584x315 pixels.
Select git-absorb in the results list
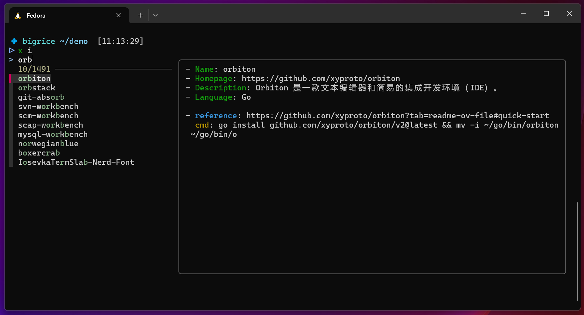pos(41,97)
